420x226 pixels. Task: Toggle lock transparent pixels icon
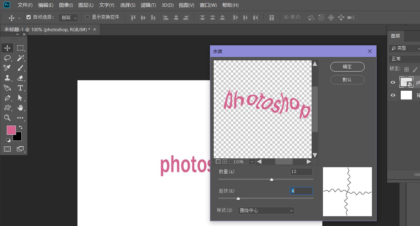pos(406,69)
